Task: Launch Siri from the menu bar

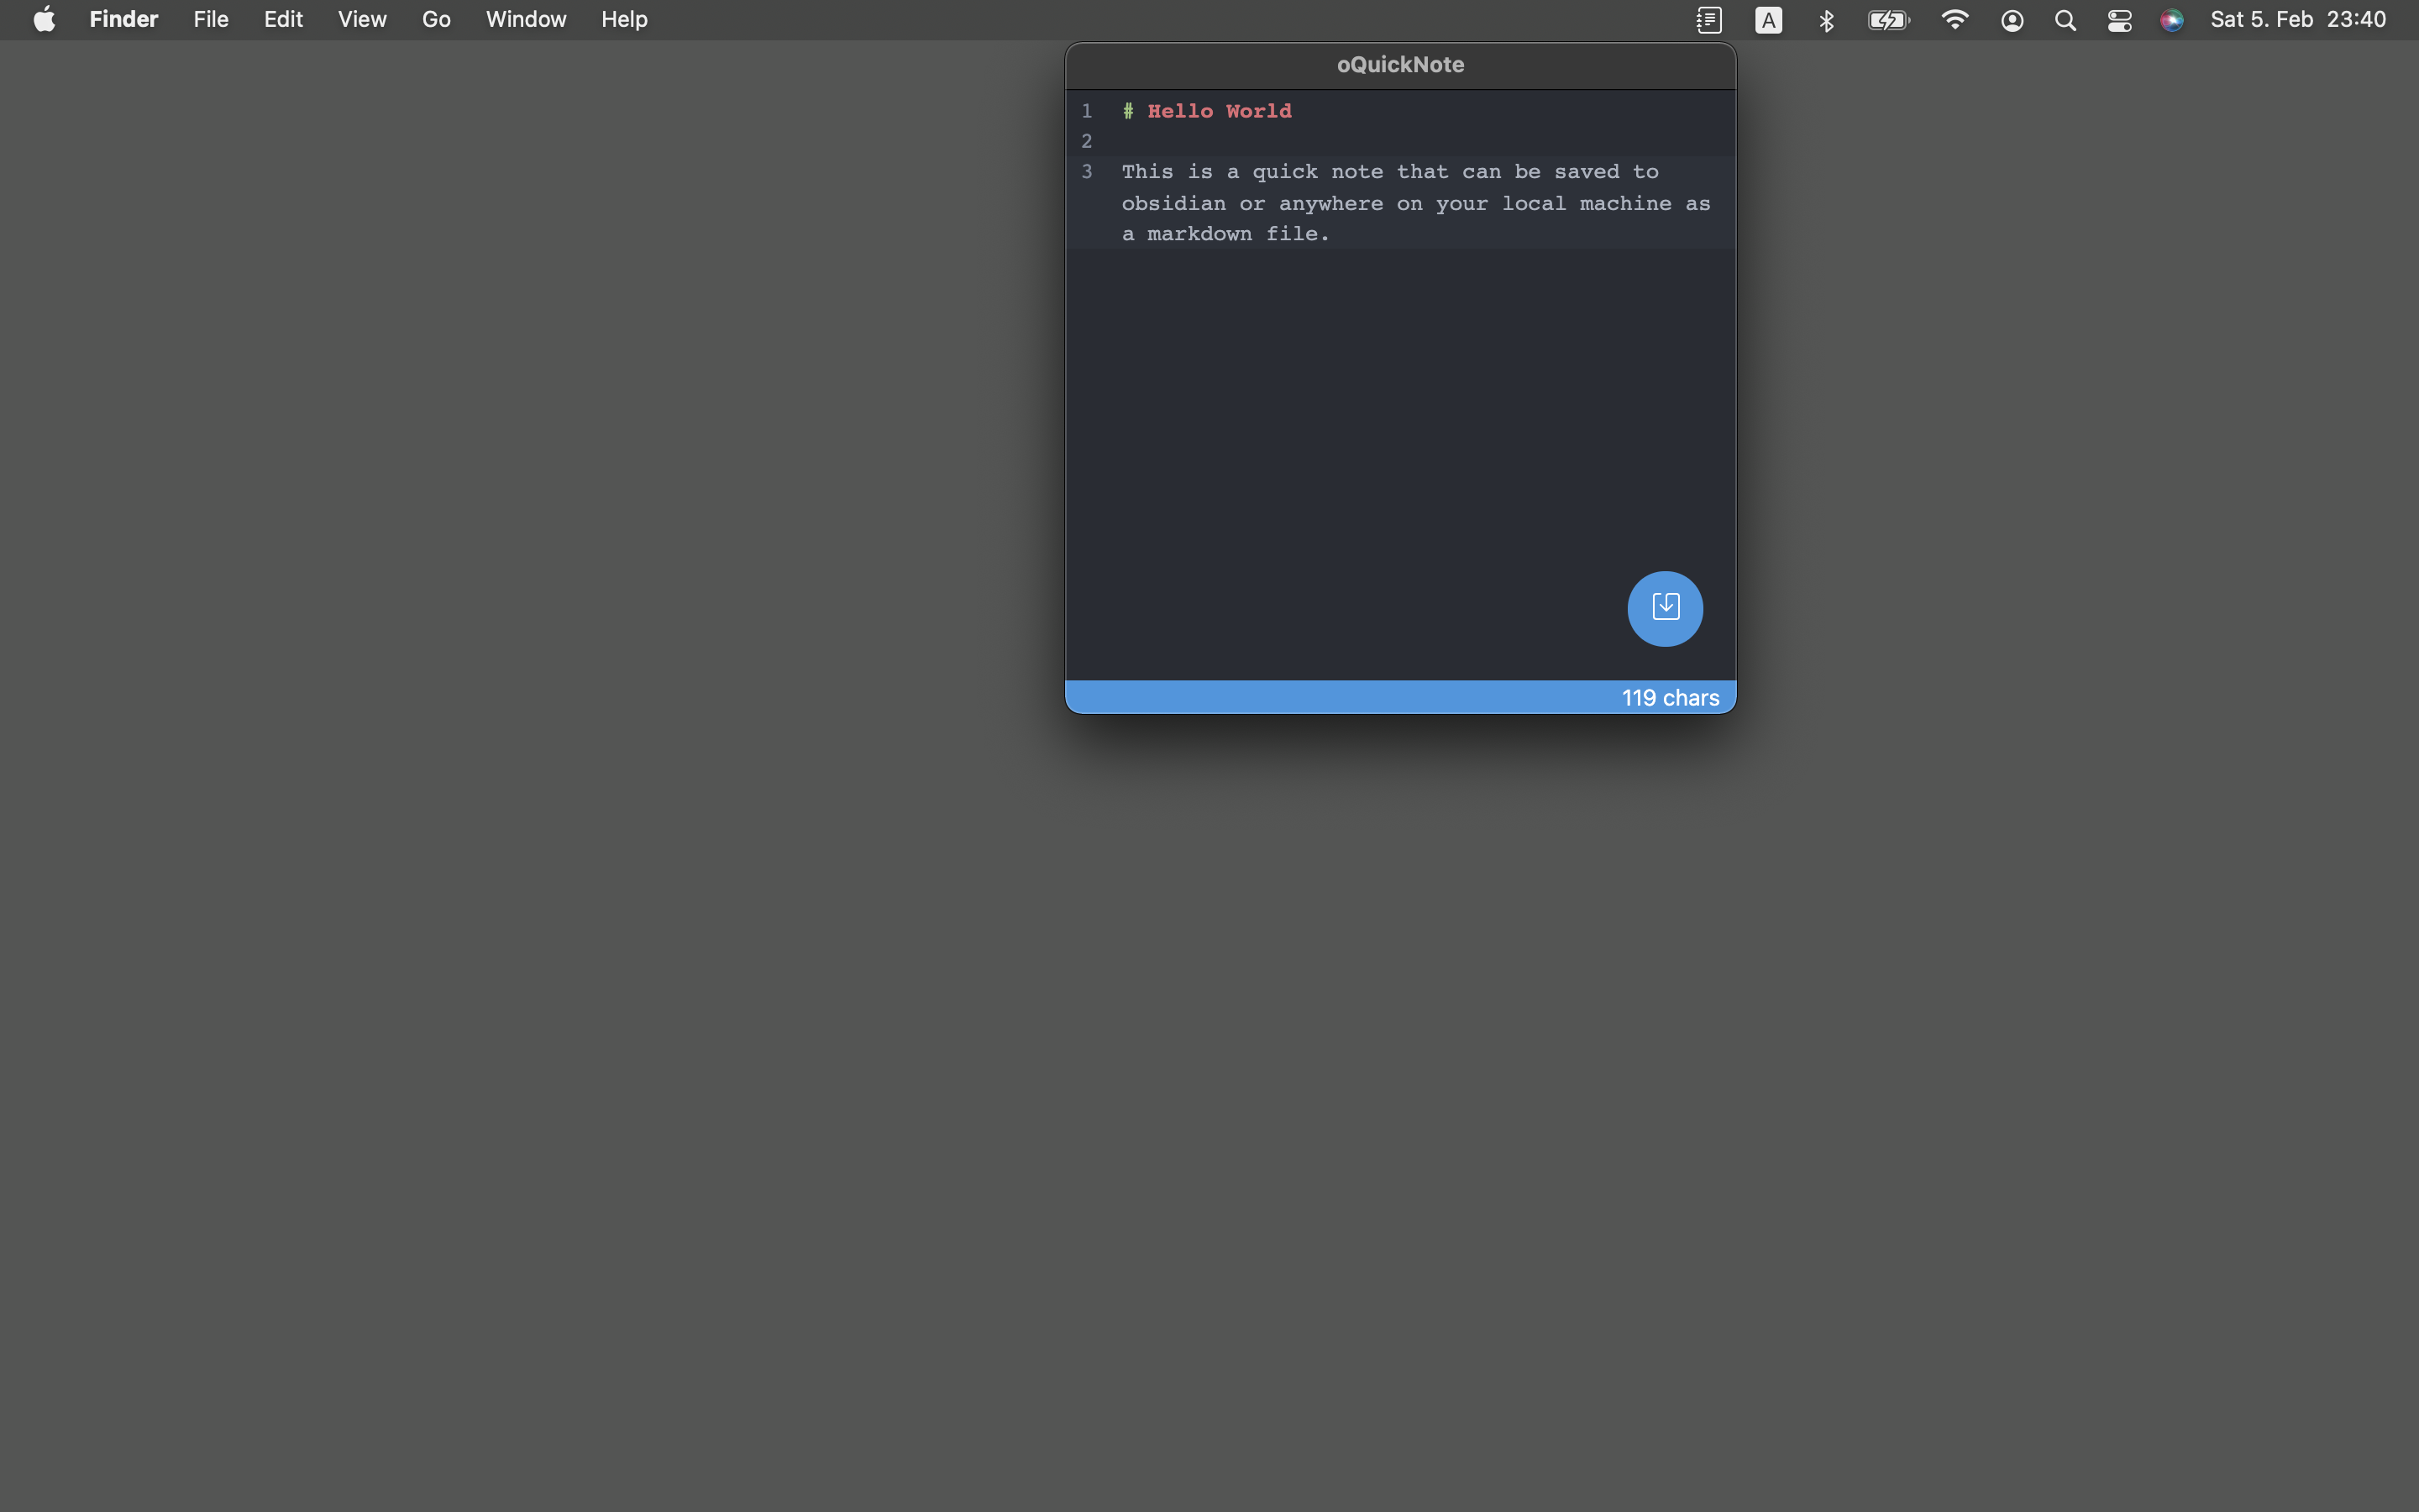Action: (2171, 20)
